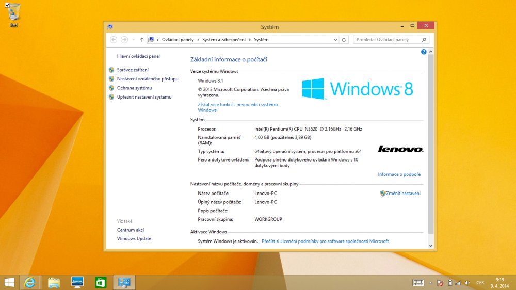Open Ochrana systému

tap(134, 88)
